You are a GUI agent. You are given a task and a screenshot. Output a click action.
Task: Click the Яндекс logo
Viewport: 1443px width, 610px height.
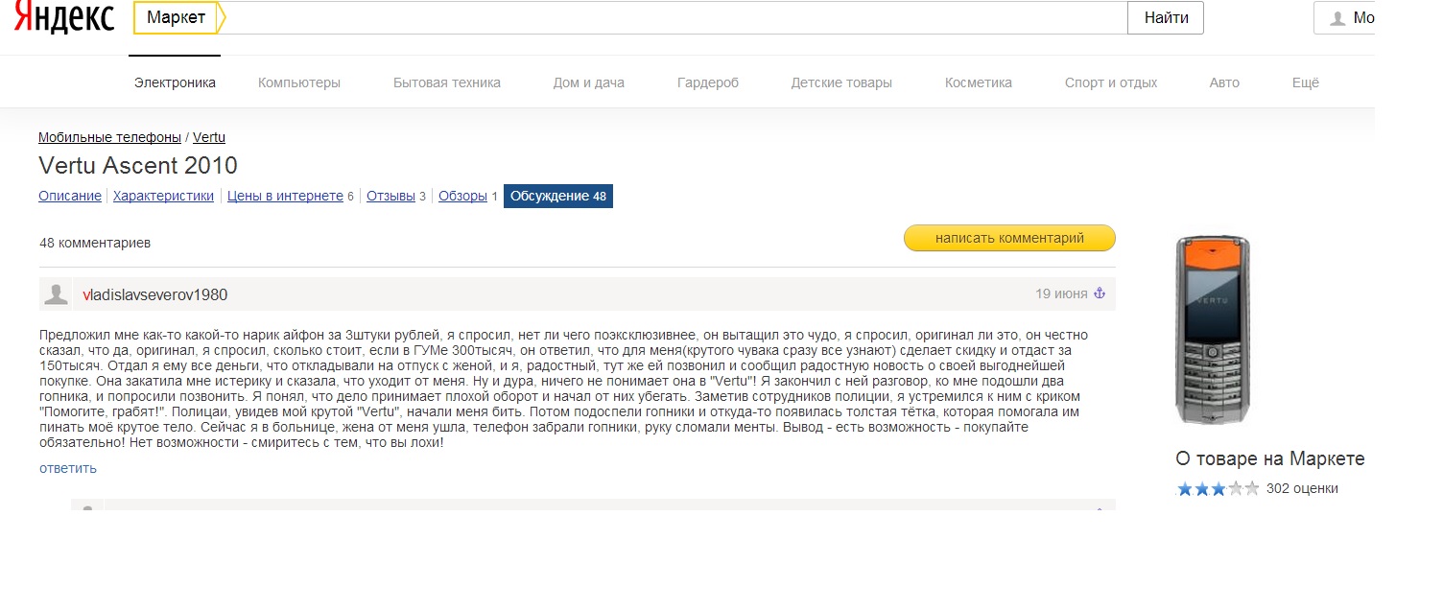(x=64, y=17)
